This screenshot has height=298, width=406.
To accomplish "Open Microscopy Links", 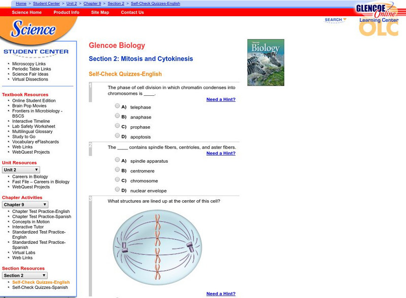I will click(29, 64).
